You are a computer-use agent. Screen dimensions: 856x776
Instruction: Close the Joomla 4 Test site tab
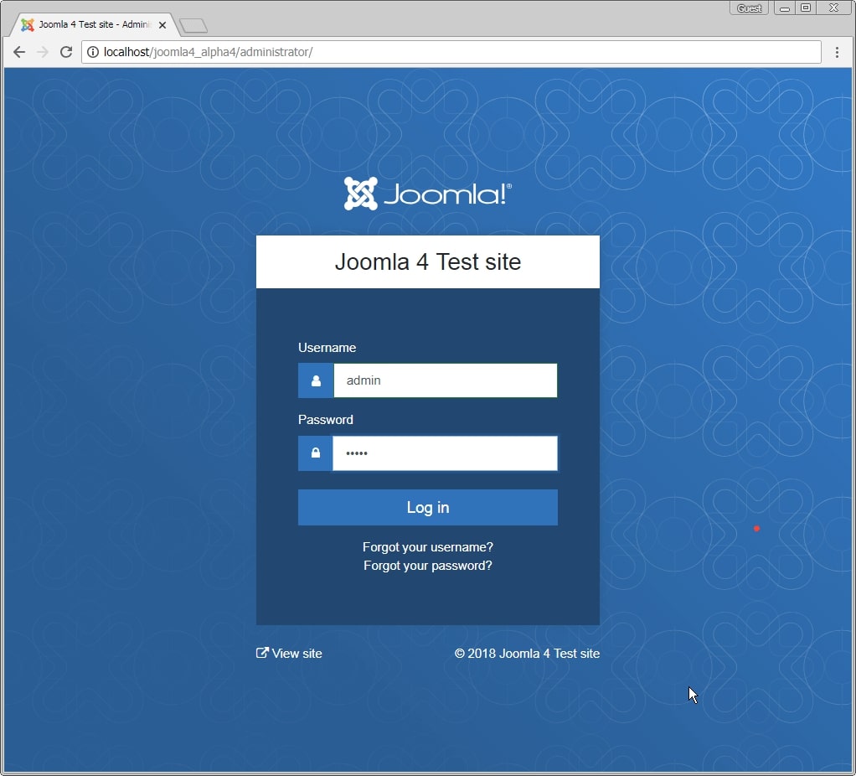click(162, 25)
